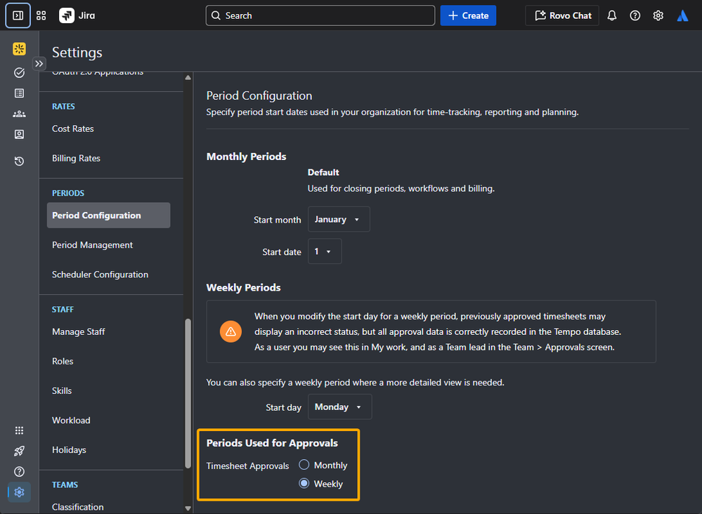Toggle the Jira sidebar panel icon

[18, 15]
